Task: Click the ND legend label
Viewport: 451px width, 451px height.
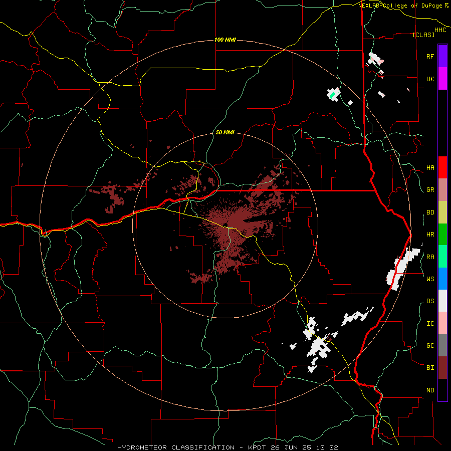Action: pyautogui.click(x=430, y=390)
